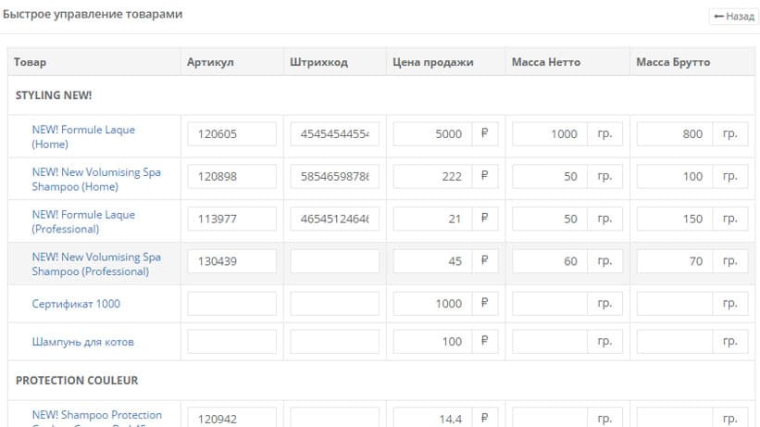Edit barcode field starting with 4654512464
This screenshot has width=760, height=427.
(335, 219)
